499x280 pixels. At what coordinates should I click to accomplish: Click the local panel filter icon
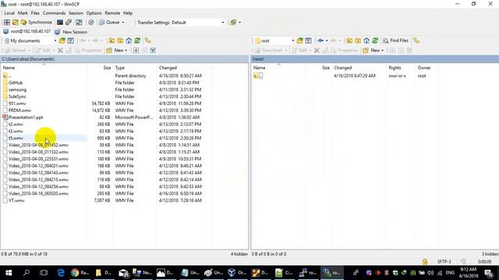tap(71, 40)
